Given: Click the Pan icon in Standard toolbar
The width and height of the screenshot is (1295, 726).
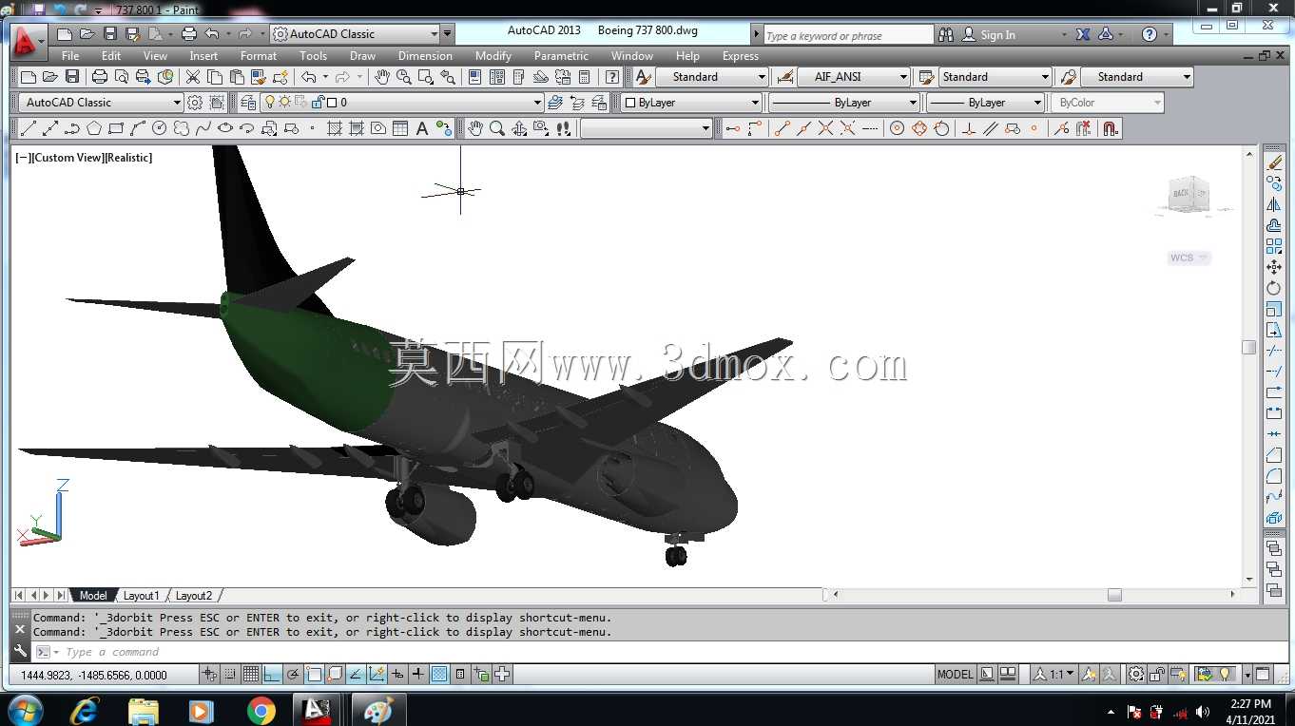Looking at the screenshot, I should coord(382,77).
